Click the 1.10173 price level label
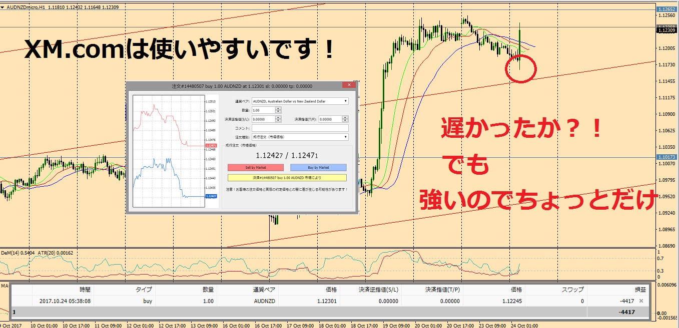Image resolution: width=679 pixels, height=328 pixels. coord(667,157)
